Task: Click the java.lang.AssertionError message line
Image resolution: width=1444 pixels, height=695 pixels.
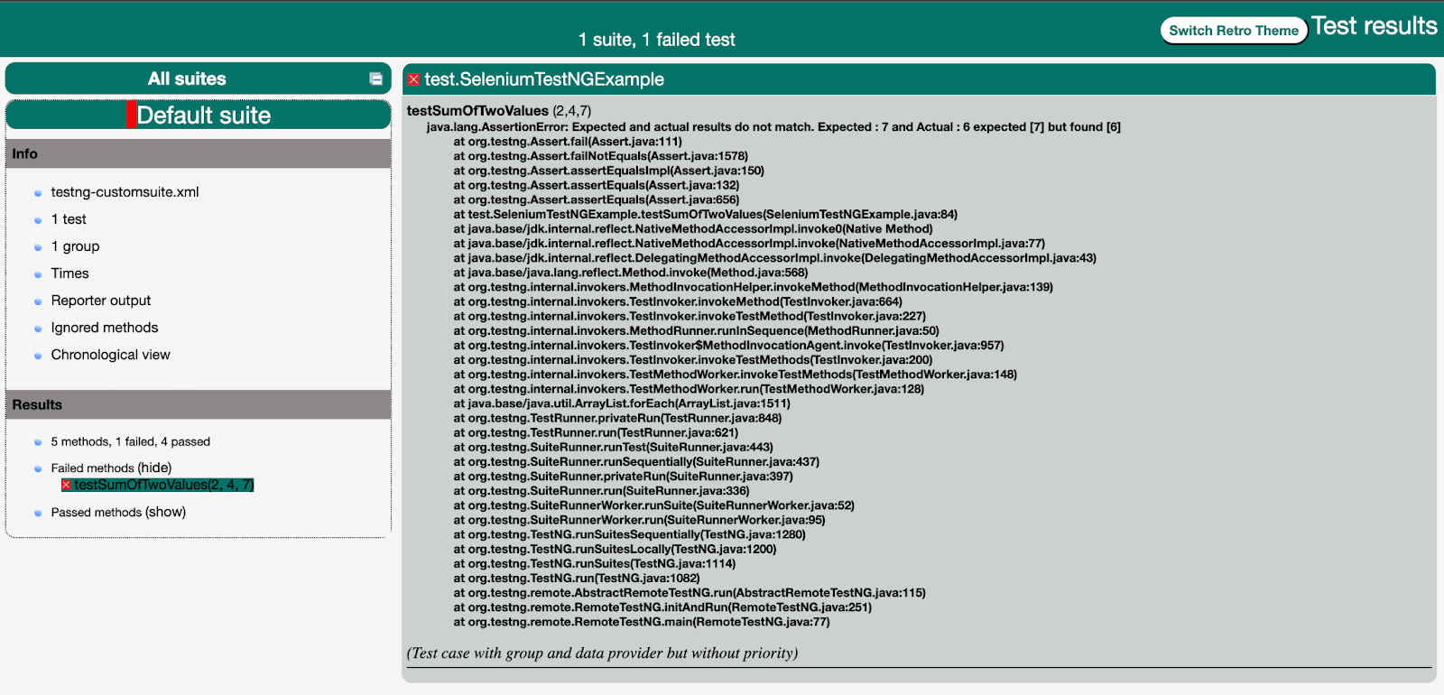Action: click(x=773, y=127)
